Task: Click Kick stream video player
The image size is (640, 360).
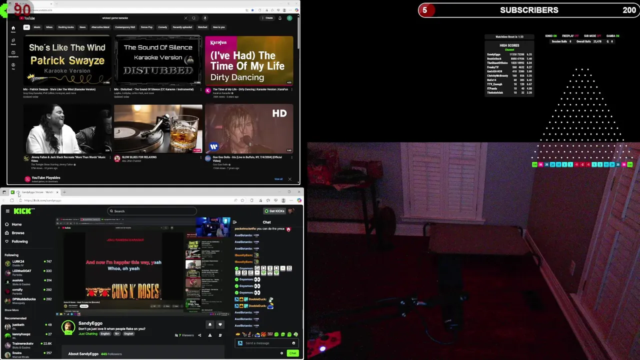Action: pos(143,266)
